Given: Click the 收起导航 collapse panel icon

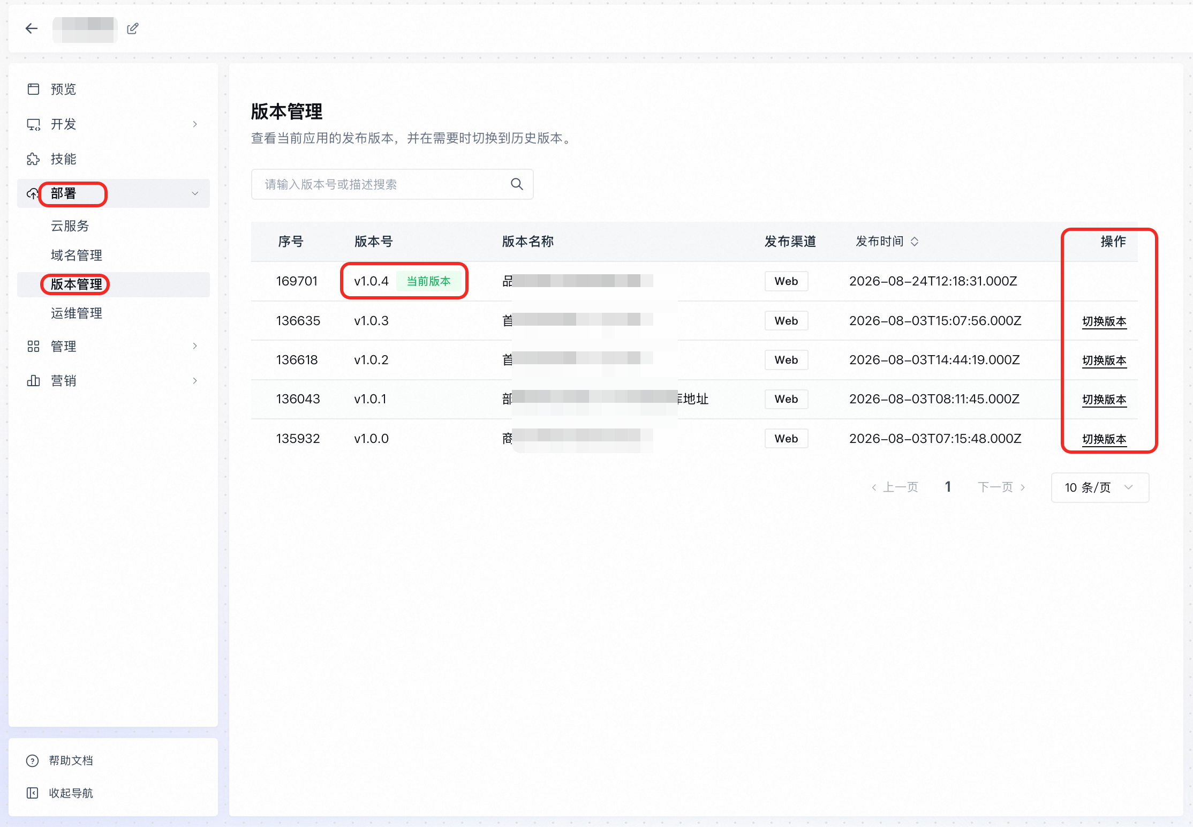Looking at the screenshot, I should coord(32,793).
